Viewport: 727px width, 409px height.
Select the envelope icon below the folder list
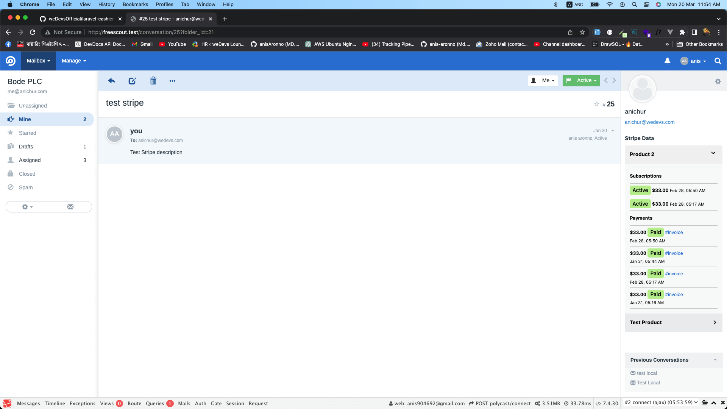tap(70, 206)
